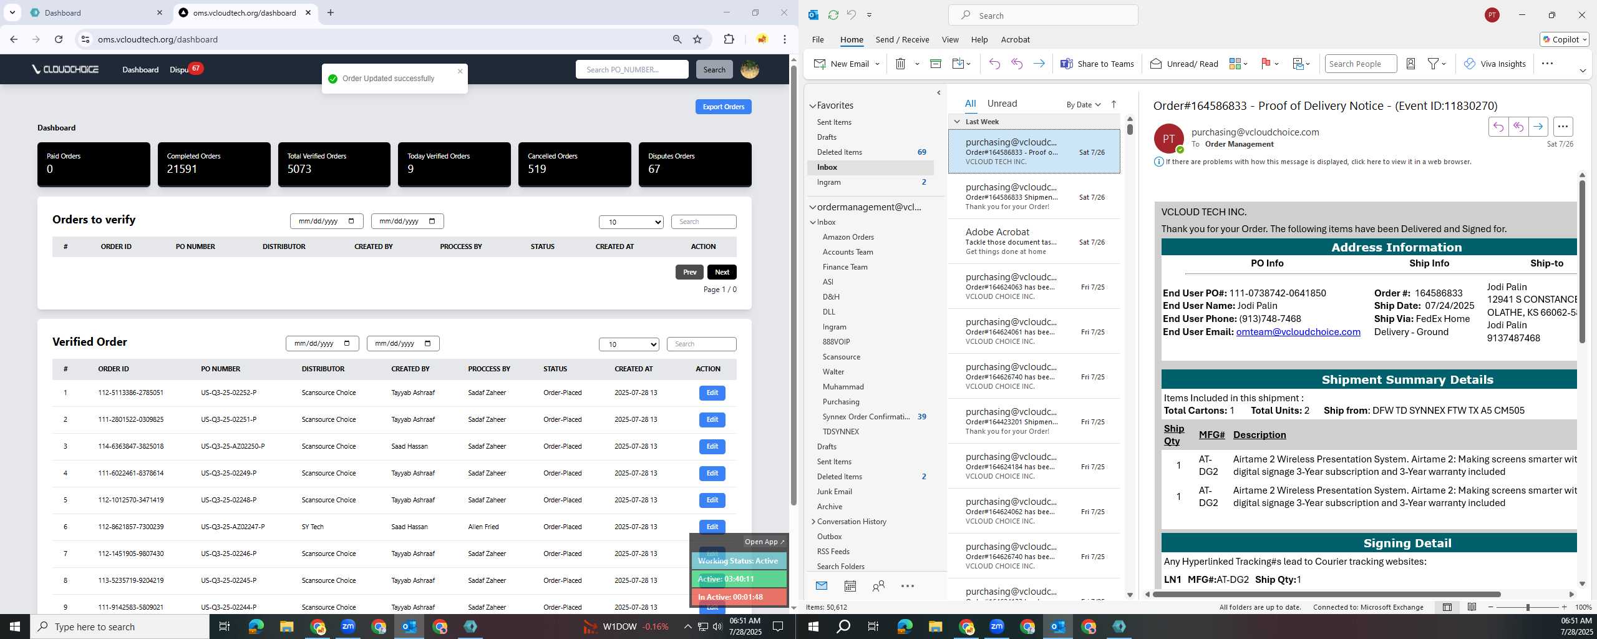Toggle Unread/ Read for the message
Image resolution: width=1597 pixels, height=639 pixels.
click(1183, 64)
